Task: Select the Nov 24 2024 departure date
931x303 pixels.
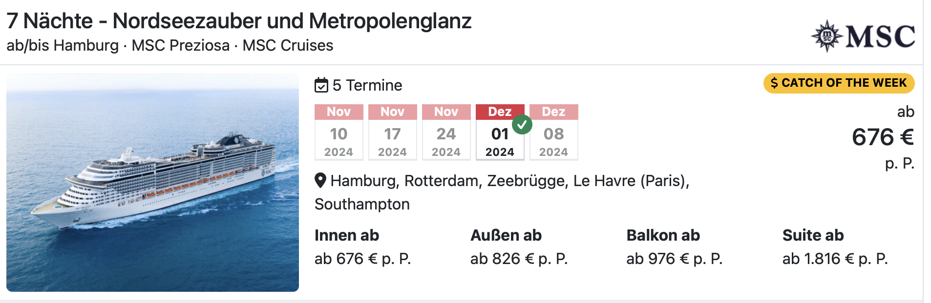Action: click(446, 132)
